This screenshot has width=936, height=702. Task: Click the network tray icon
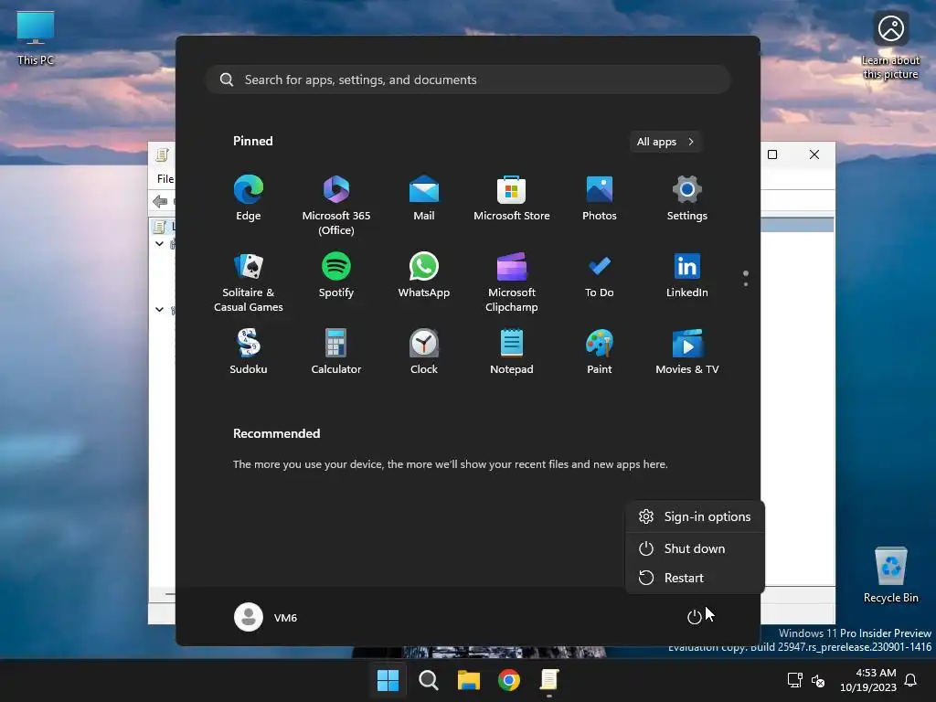pos(794,680)
